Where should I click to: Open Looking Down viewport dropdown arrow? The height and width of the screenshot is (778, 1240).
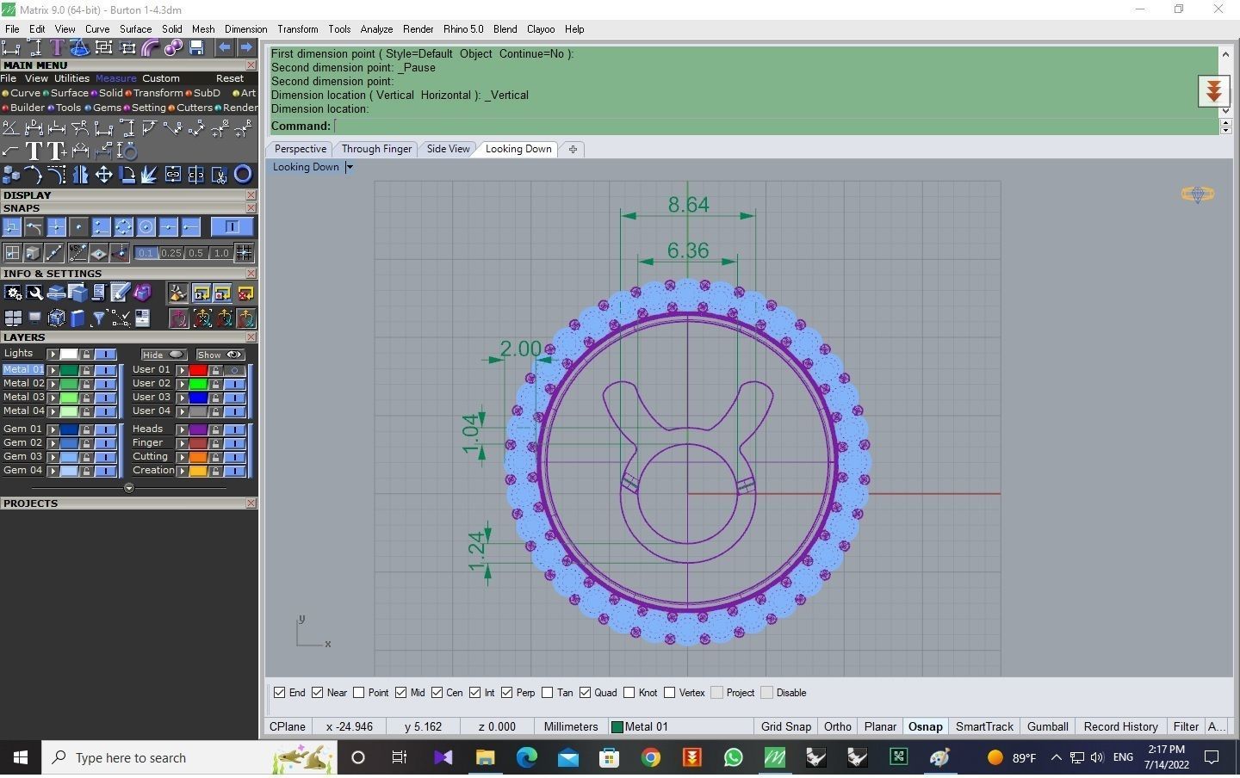(349, 167)
